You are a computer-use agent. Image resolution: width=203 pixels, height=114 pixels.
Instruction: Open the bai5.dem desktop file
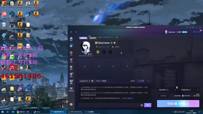pyautogui.click(x=20, y=36)
